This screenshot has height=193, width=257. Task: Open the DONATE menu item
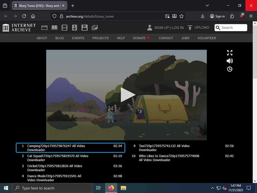[x=142, y=38]
